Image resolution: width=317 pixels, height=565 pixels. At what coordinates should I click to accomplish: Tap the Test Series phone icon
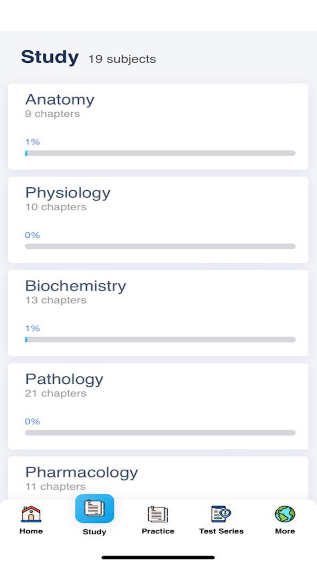click(221, 514)
